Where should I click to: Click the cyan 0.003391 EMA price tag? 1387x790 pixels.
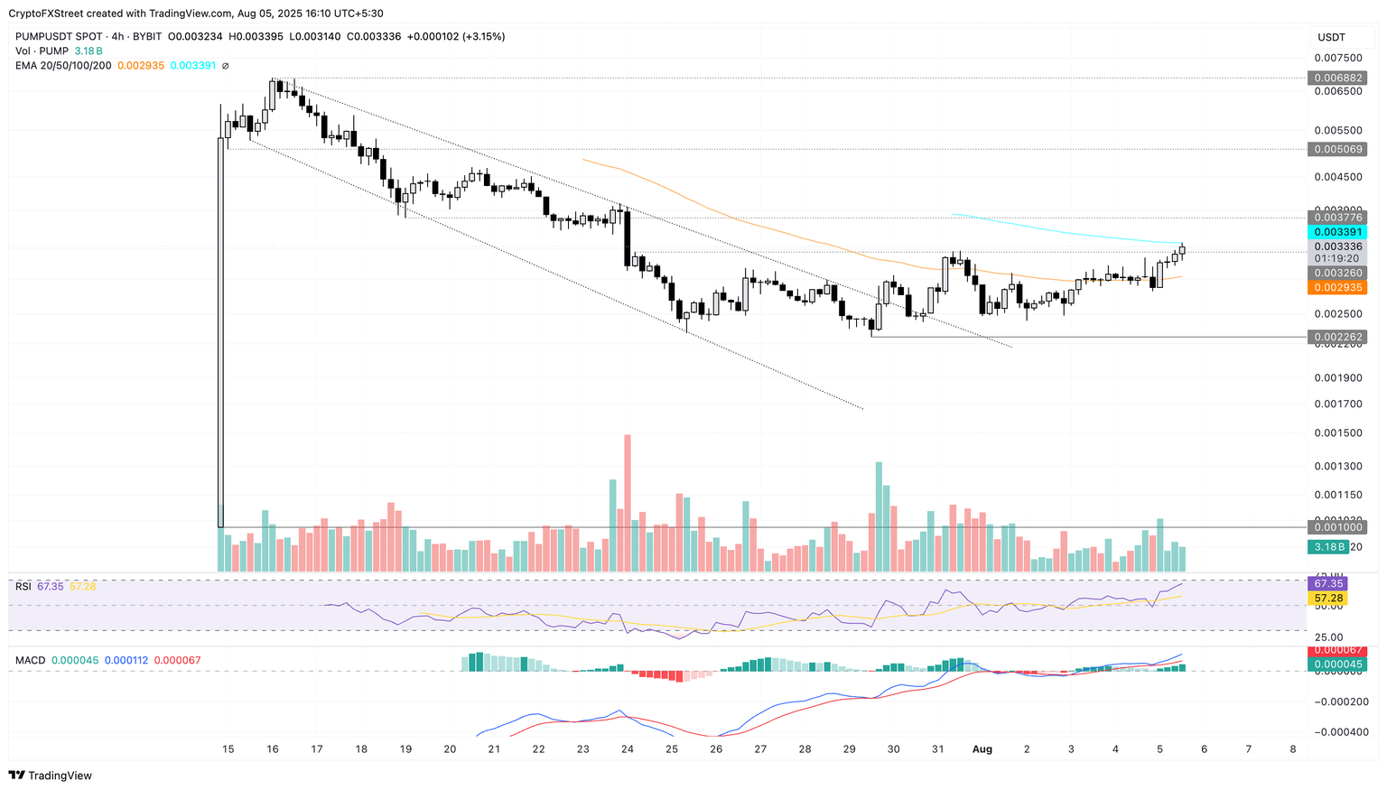coord(1337,232)
